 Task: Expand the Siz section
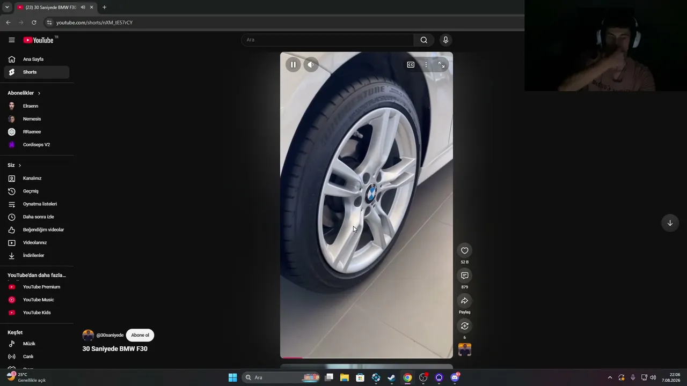click(14, 165)
